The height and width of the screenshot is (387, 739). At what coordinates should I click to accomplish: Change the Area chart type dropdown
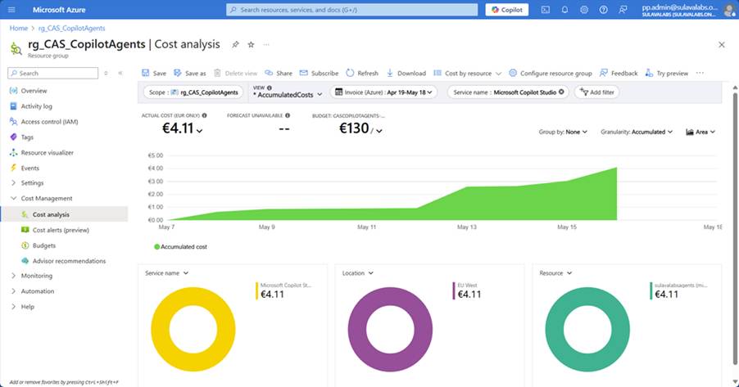pyautogui.click(x=700, y=132)
